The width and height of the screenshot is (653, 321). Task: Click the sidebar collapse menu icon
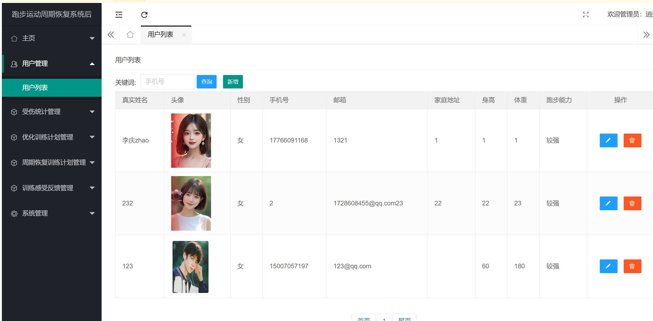(x=119, y=15)
